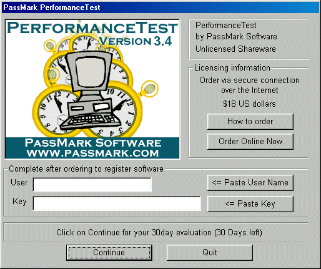The height and width of the screenshot is (269, 321).
Task: Click the Paste Key button
Action: (250, 203)
